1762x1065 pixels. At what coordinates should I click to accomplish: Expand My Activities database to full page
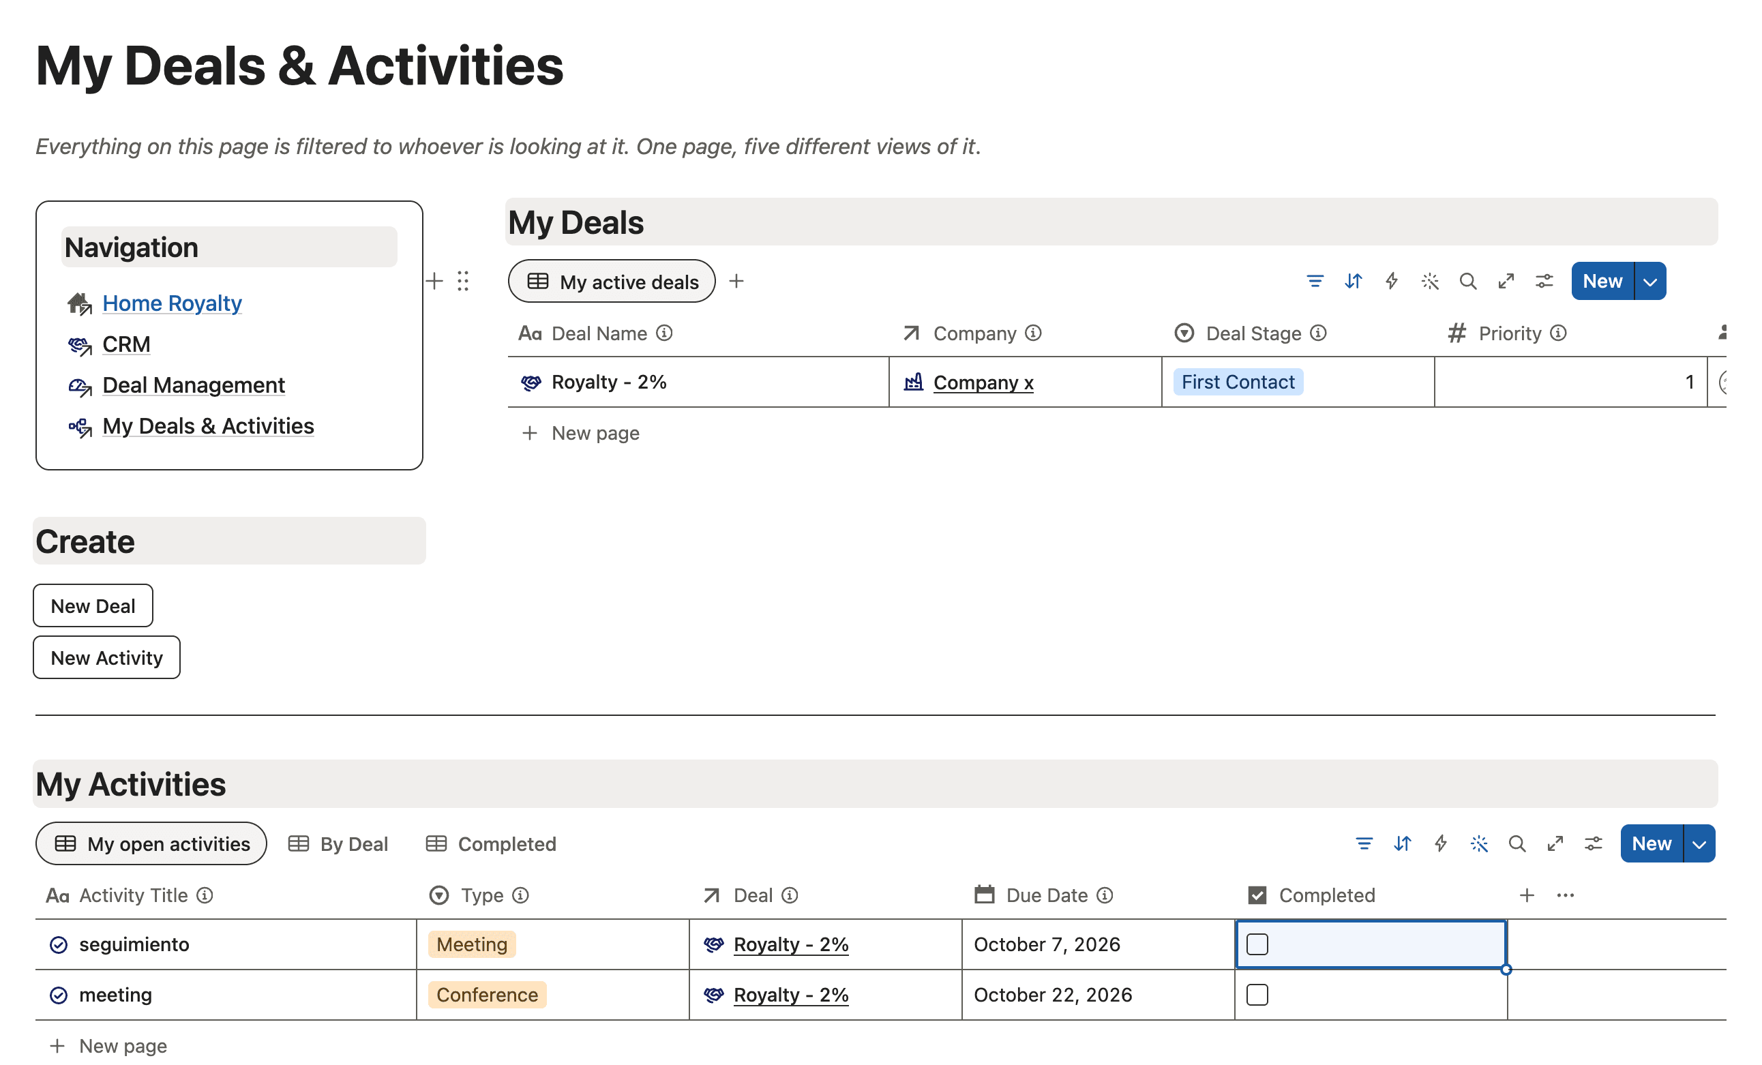1555,843
